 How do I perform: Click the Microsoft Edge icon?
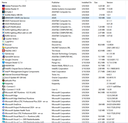pyautogui.click(x=3, y=96)
